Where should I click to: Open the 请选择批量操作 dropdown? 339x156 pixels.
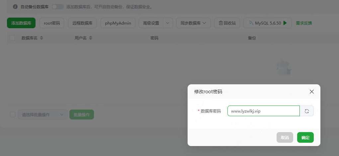(x=43, y=115)
